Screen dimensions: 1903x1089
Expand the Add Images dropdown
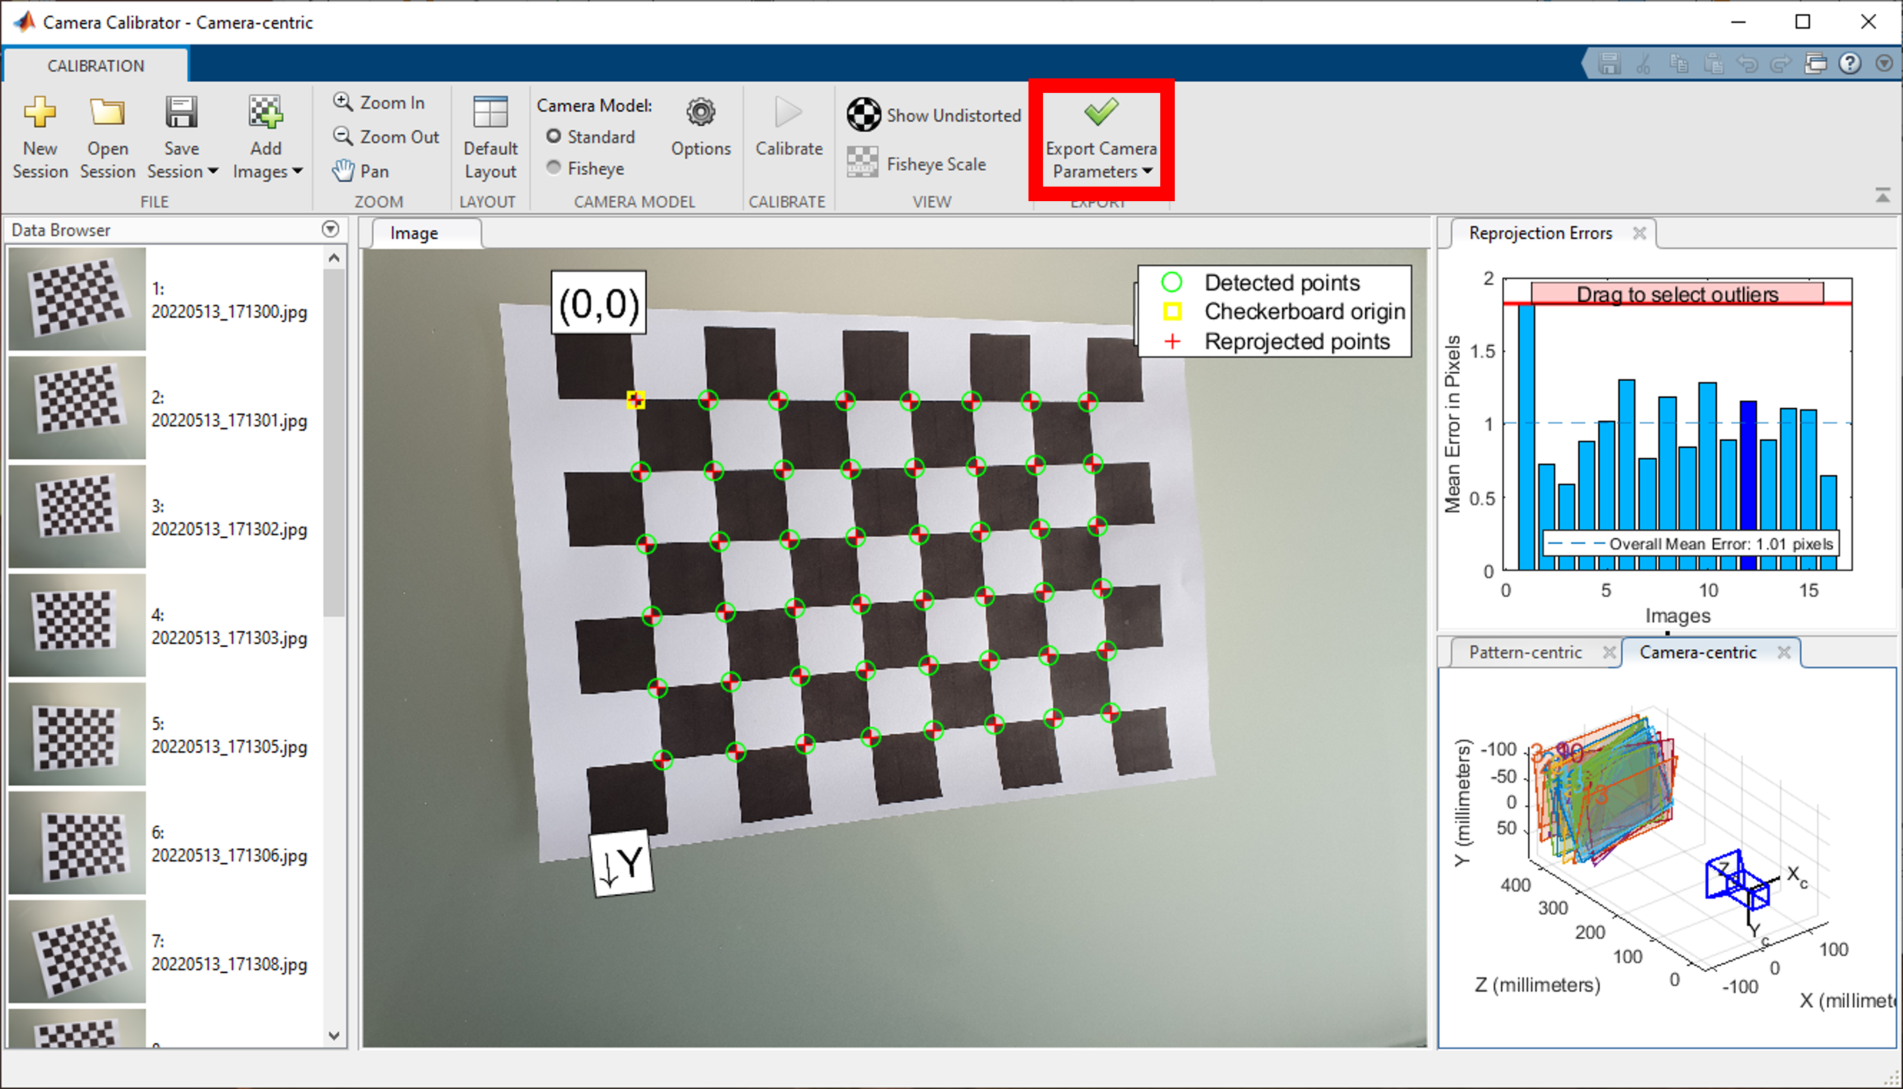pyautogui.click(x=298, y=172)
